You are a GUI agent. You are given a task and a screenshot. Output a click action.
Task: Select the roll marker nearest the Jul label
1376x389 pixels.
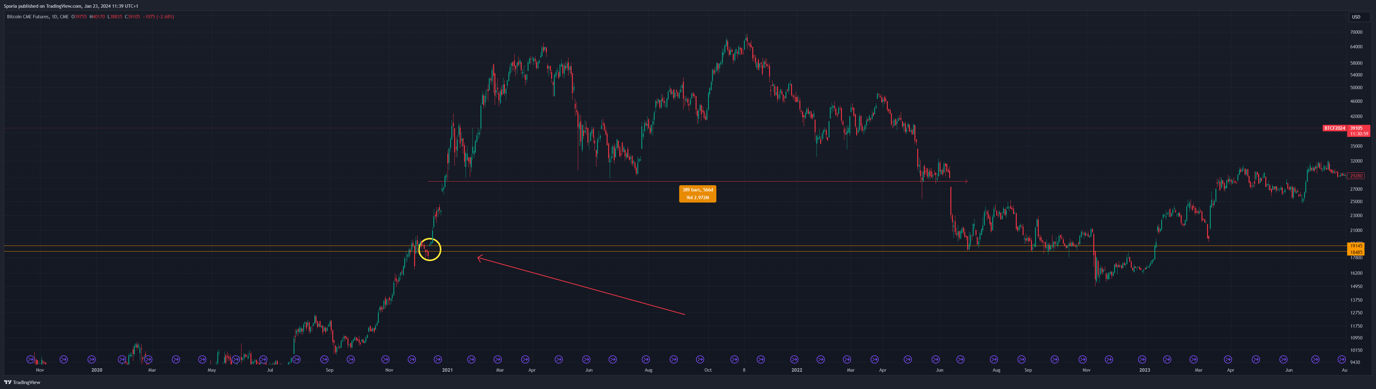coord(263,360)
